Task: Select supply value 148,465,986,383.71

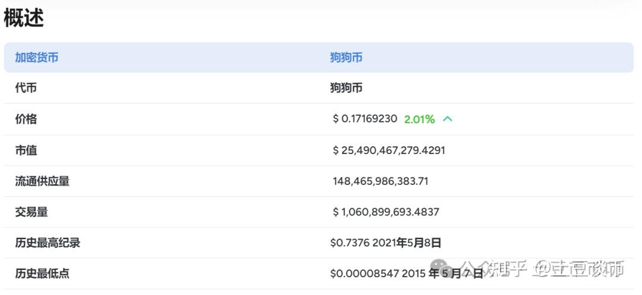Action: pyautogui.click(x=380, y=181)
